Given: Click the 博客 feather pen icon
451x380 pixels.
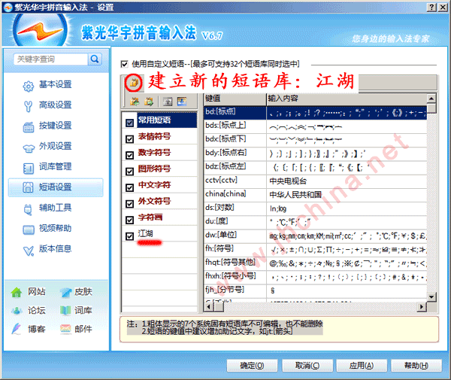Looking at the screenshot, I should [x=17, y=329].
